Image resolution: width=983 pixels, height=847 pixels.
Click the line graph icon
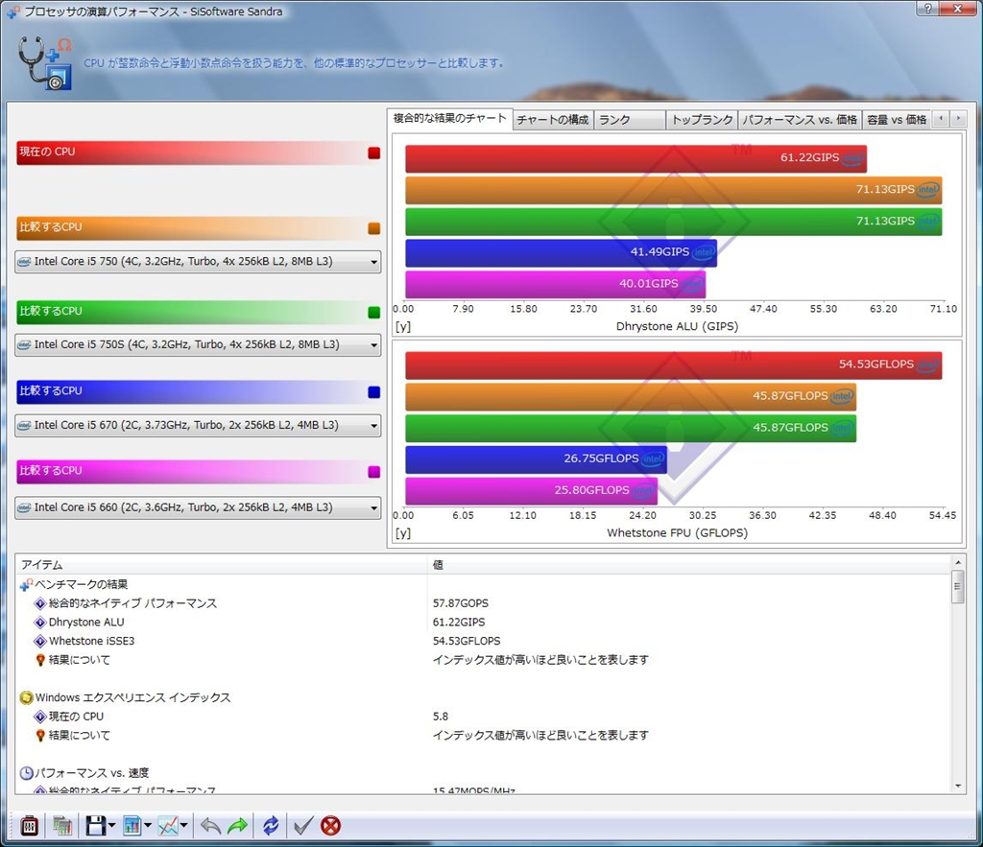coord(168,826)
